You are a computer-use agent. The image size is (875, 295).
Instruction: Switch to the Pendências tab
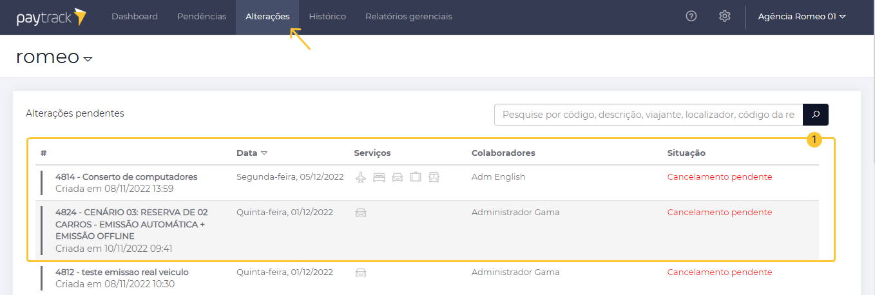pyautogui.click(x=202, y=17)
